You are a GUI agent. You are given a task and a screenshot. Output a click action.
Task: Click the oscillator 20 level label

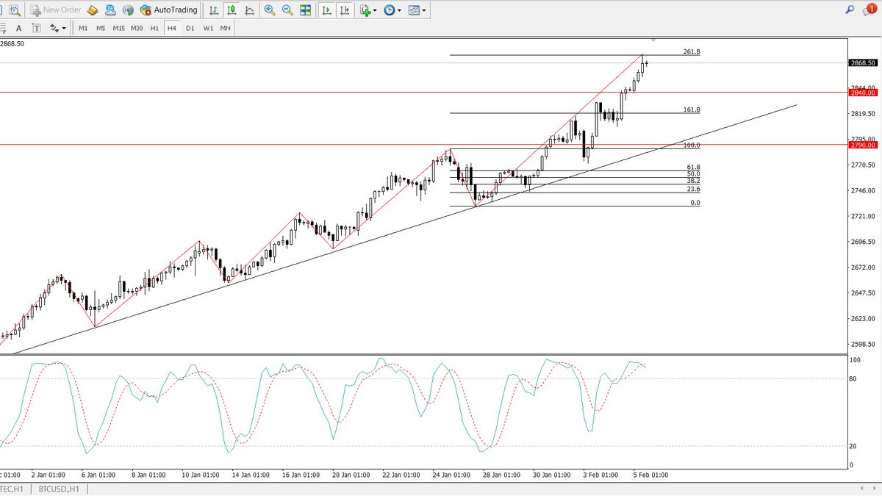(x=853, y=446)
